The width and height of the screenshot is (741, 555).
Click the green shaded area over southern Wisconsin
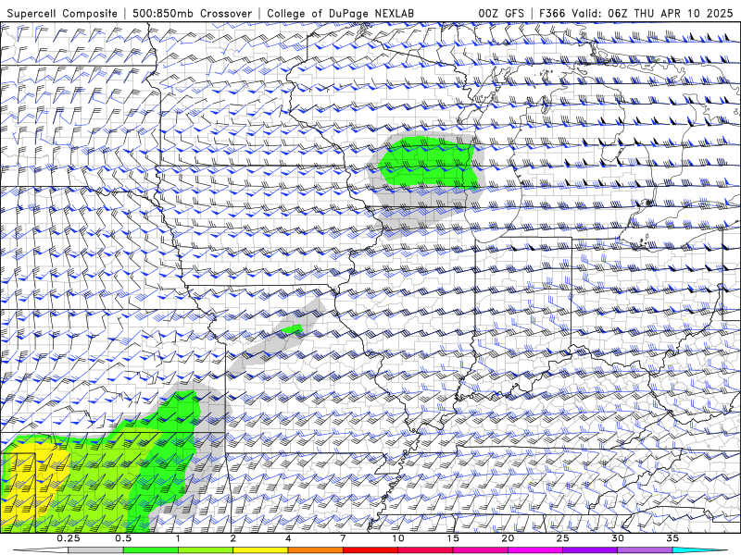[x=428, y=163]
